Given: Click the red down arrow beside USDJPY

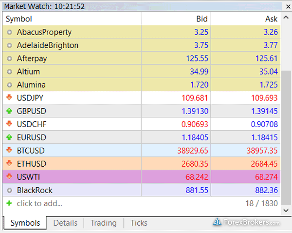Looking at the screenshot, I should [x=9, y=97].
